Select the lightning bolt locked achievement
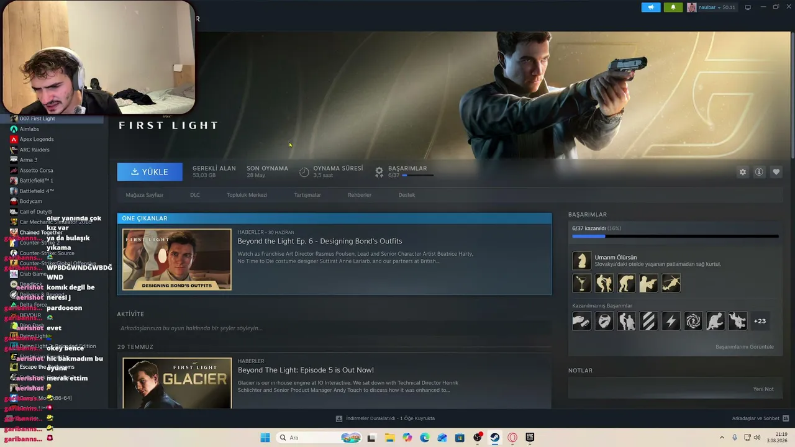 [671, 321]
